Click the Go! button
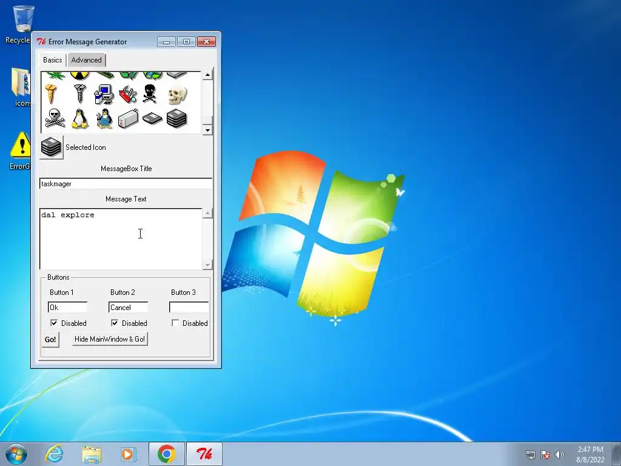621x466 pixels. 50,340
